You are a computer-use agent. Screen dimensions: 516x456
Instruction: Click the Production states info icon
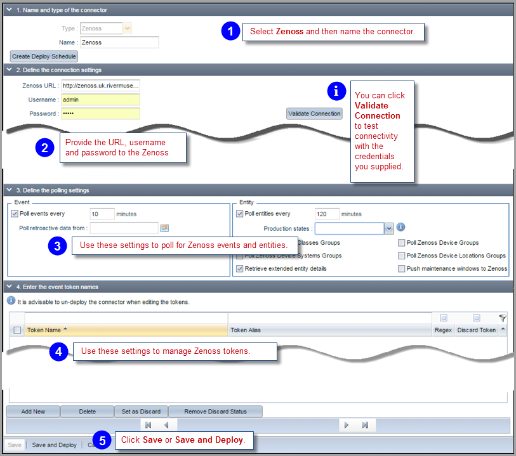tap(400, 227)
